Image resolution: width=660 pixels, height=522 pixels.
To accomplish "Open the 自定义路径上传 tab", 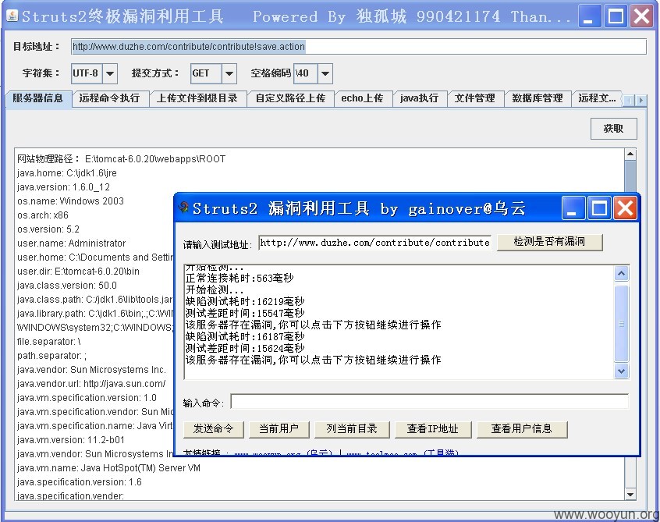I will click(x=290, y=98).
